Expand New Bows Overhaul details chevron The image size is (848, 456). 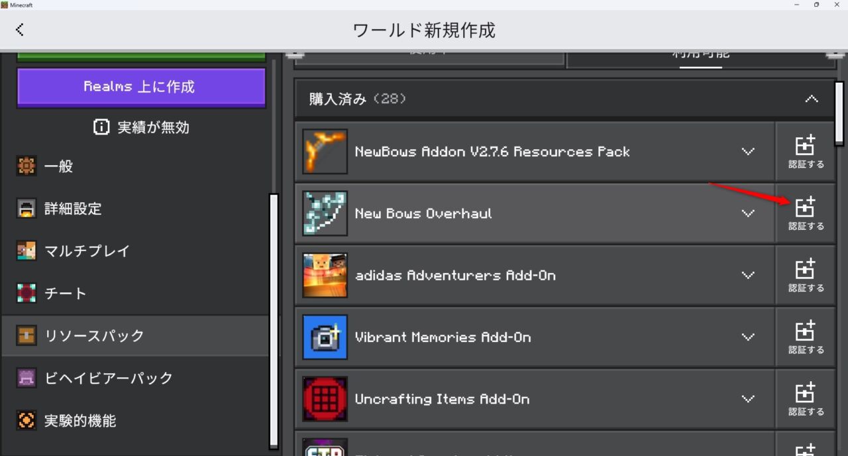[x=748, y=213]
